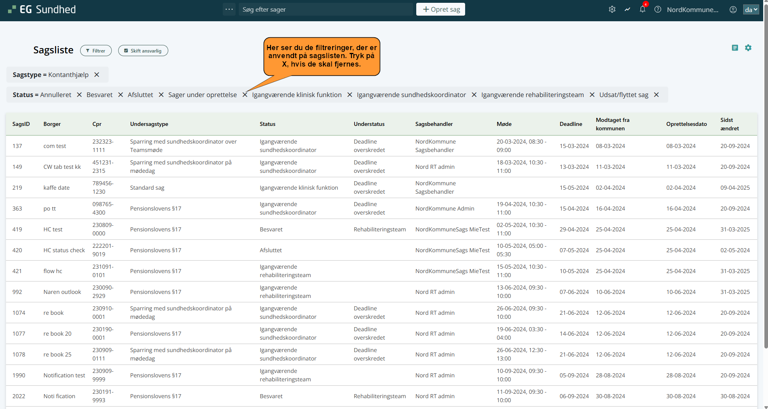Sort by the SagsID column header

[x=21, y=124]
